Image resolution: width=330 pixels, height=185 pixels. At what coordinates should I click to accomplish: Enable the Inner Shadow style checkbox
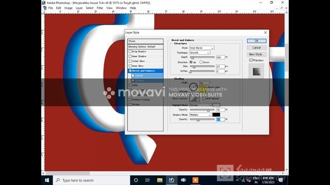pos(130,56)
